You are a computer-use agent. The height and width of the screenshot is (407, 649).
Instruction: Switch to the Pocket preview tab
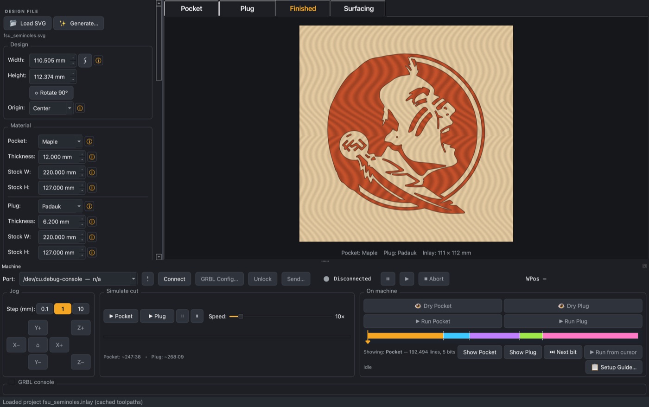click(x=191, y=8)
